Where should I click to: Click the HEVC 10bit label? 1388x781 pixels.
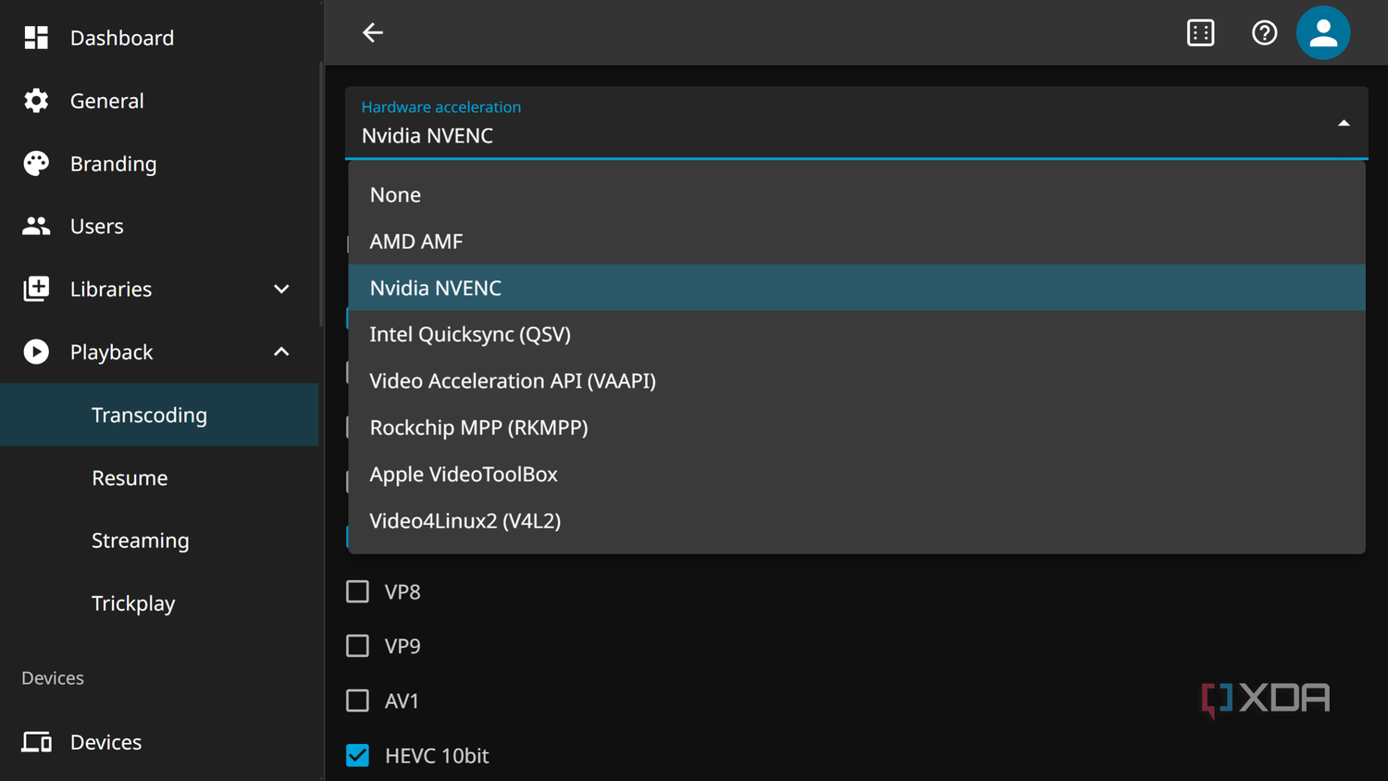click(x=437, y=756)
